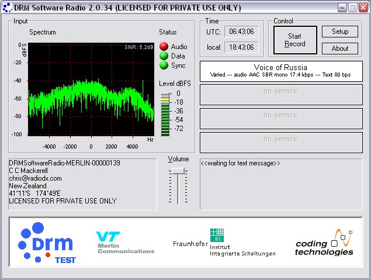
Task: Click the waiting for text message area
Action: [x=281, y=184]
